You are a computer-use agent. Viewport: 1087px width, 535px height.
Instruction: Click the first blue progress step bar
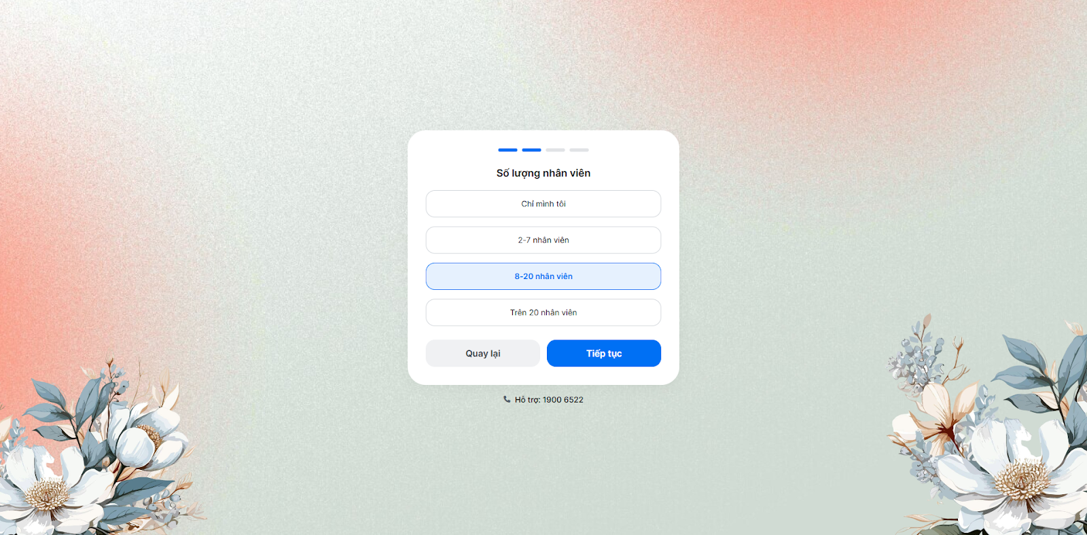pyautogui.click(x=507, y=149)
